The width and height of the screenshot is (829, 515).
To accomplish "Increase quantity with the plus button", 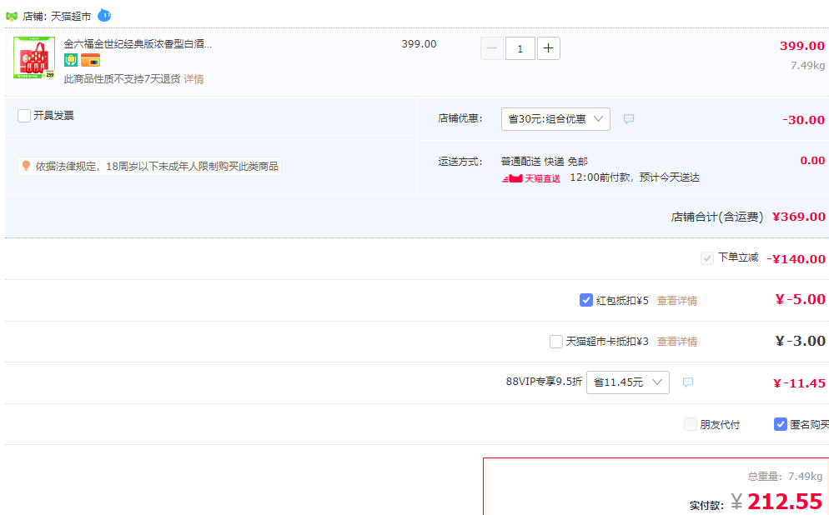I will point(548,48).
